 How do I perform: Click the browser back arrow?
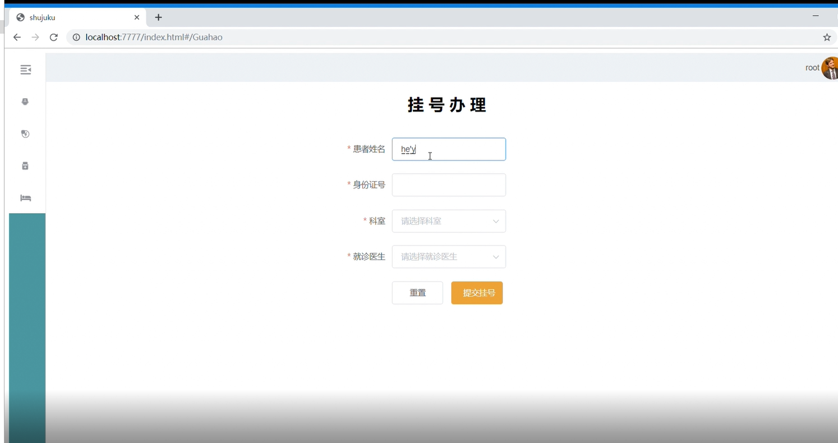click(17, 38)
